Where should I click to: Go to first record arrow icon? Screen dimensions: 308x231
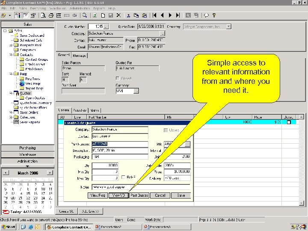click(x=154, y=15)
